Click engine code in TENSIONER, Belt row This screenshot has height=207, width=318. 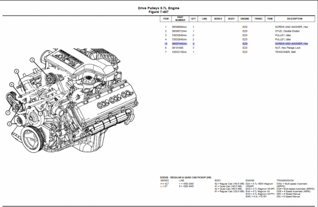[245, 52]
